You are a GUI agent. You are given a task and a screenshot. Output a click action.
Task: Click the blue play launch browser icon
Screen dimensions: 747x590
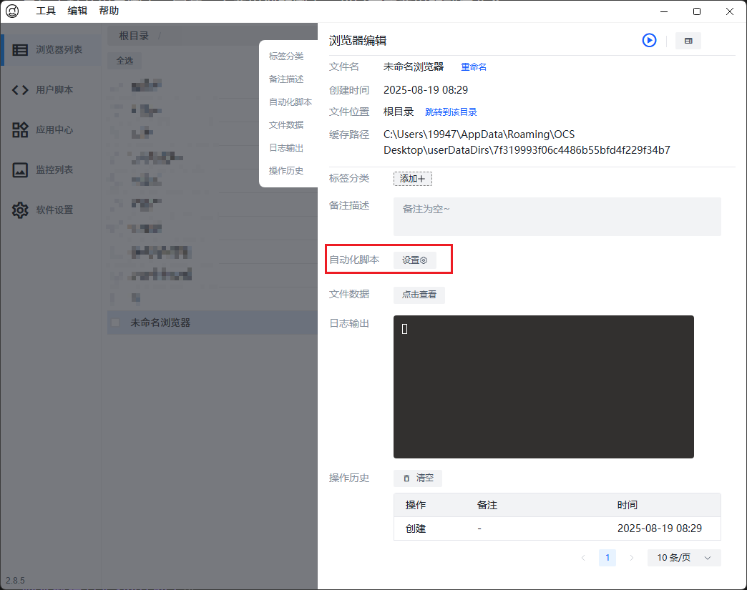tap(649, 41)
